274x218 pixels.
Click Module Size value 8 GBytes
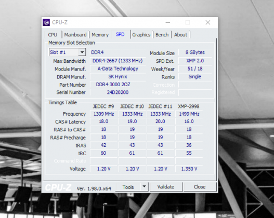[195, 52]
